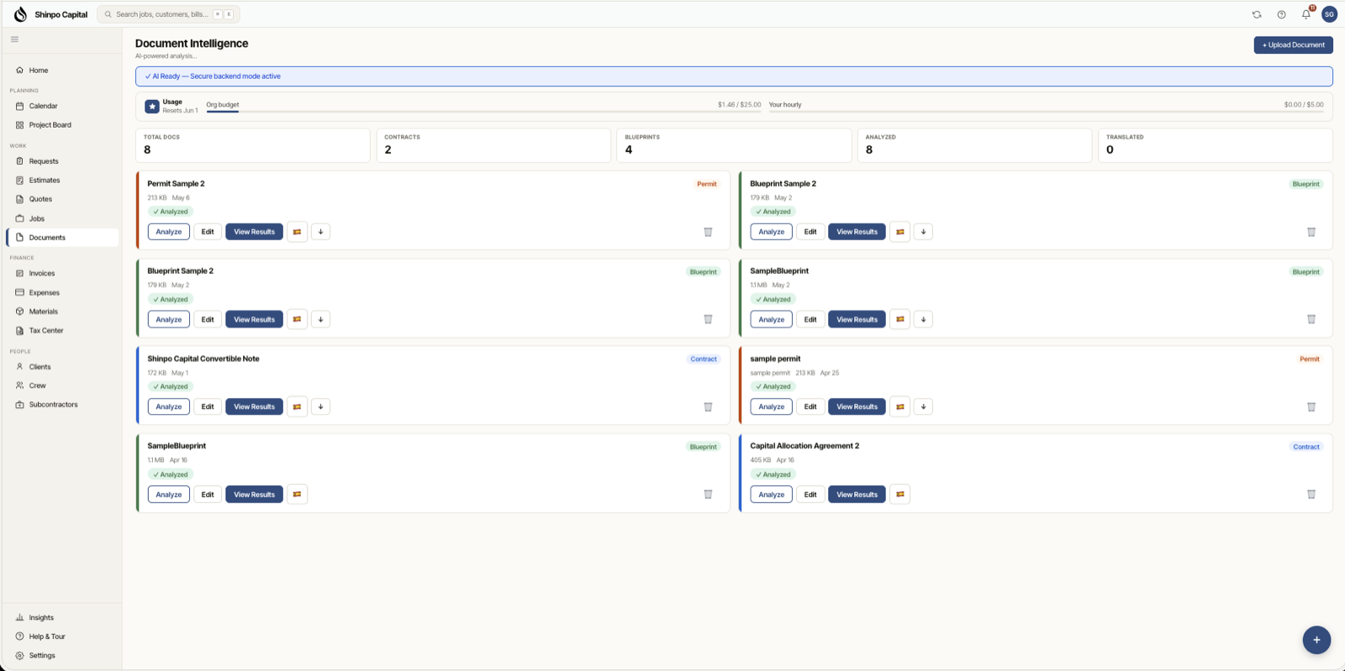View Results for Permit Sample 2
Viewport: 1345px width, 671px height.
tap(254, 232)
